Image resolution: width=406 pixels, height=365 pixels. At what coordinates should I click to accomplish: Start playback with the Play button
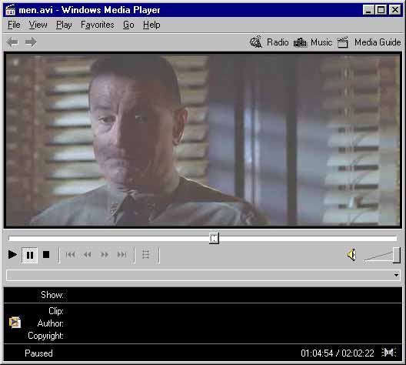pos(12,255)
